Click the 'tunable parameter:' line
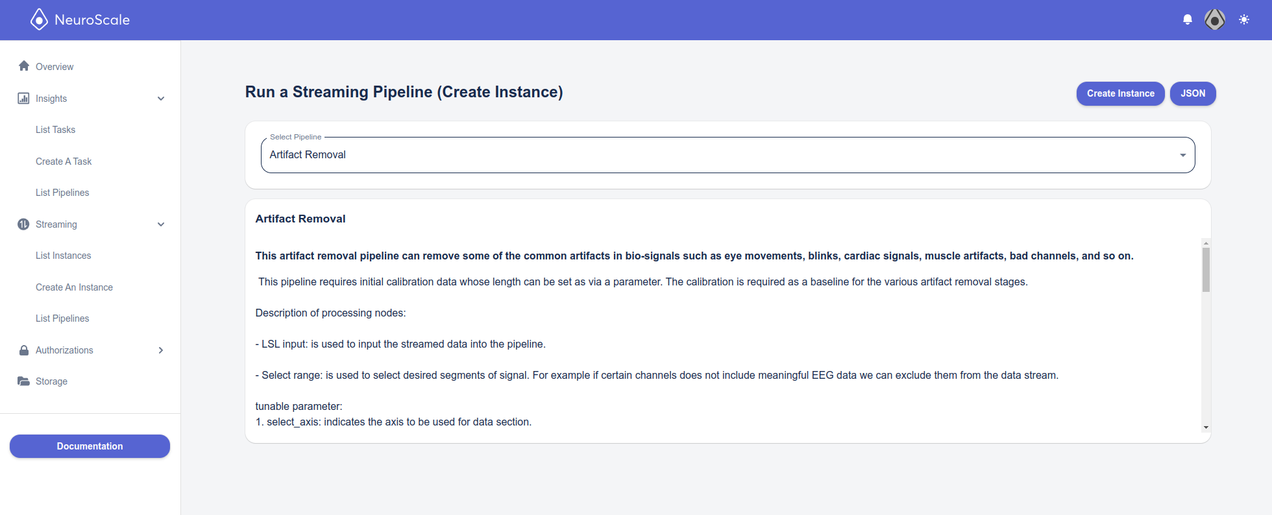The height and width of the screenshot is (515, 1272). pyautogui.click(x=299, y=406)
